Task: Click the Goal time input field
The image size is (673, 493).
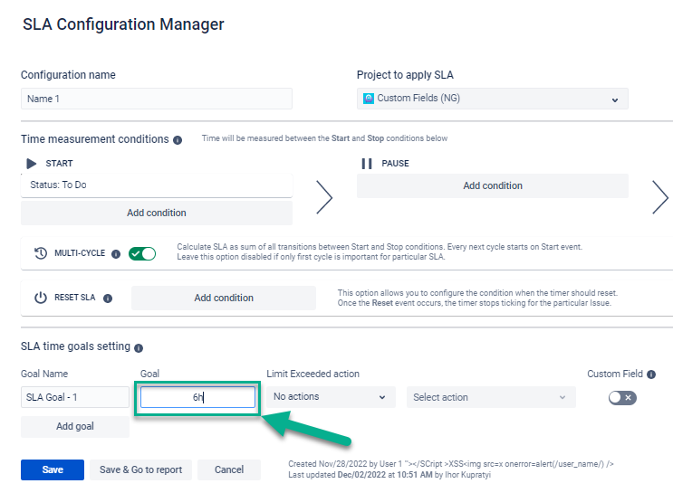Action: click(x=197, y=397)
